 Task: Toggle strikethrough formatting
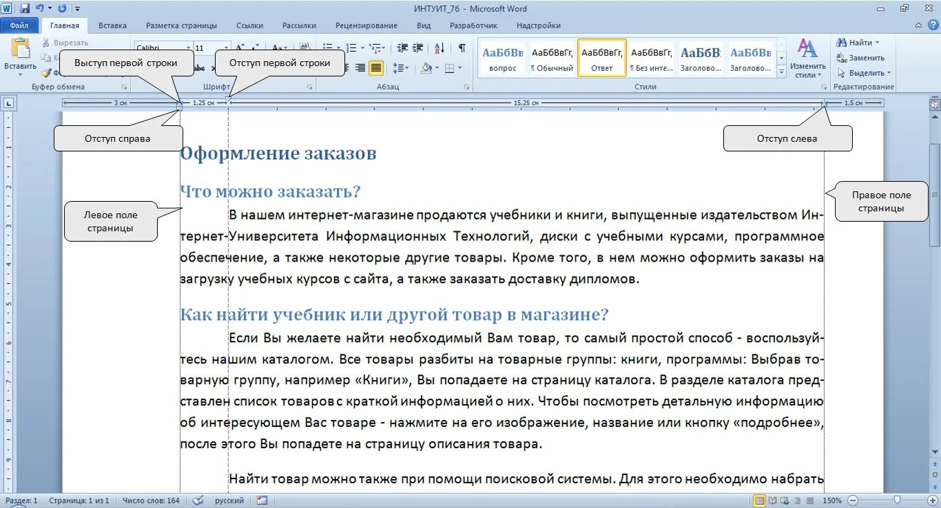point(200,67)
